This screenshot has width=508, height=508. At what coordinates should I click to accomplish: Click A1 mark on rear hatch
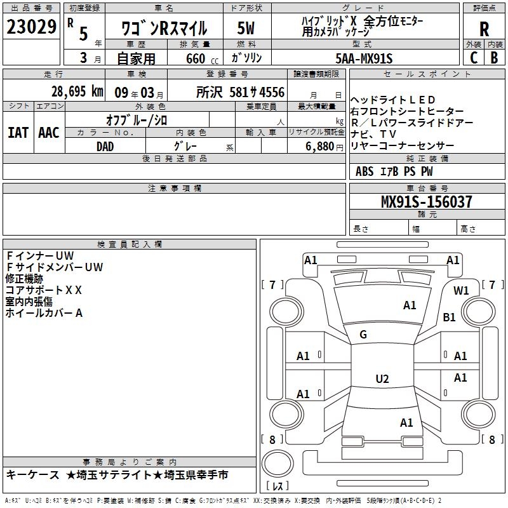[406, 423]
